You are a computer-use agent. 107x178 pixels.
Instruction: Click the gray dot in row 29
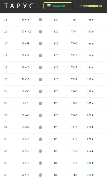[x=40, y=68]
